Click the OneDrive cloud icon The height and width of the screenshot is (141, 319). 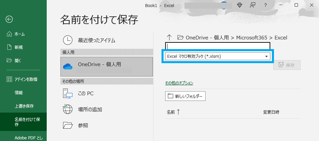(68, 66)
